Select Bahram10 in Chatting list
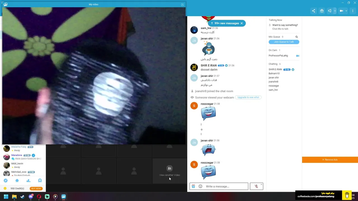 pos(274,73)
